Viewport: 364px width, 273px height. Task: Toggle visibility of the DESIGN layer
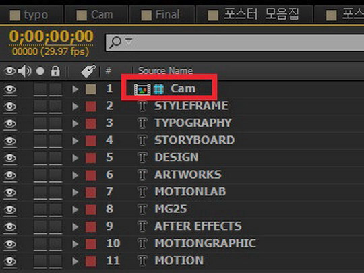pos(10,158)
